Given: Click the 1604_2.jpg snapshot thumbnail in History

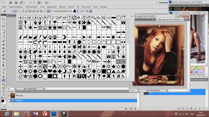Looking at the screenshot, I should (13, 96).
